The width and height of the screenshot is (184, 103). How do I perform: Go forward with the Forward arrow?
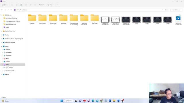click(x=5, y=10)
